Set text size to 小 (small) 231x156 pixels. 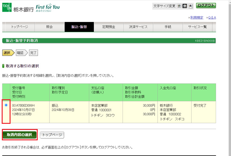(x=179, y=6)
